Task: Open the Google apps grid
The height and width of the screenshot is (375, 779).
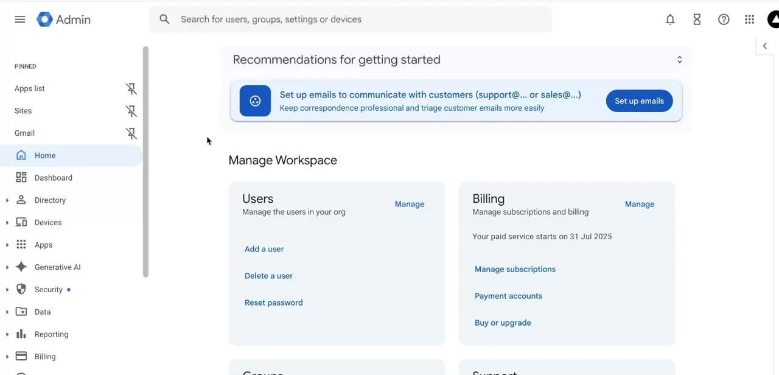Action: coord(750,19)
